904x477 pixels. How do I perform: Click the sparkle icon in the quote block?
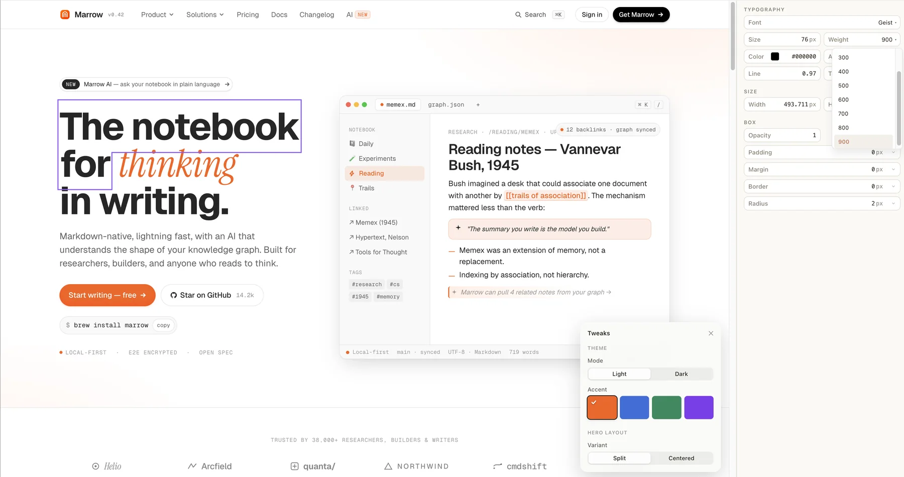[x=458, y=228]
